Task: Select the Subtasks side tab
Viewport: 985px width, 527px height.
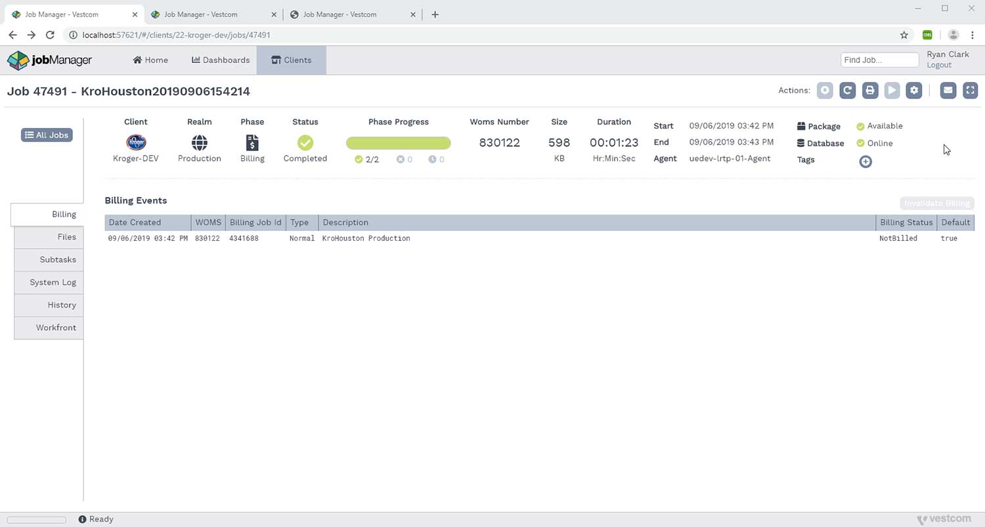Action: coord(49,259)
